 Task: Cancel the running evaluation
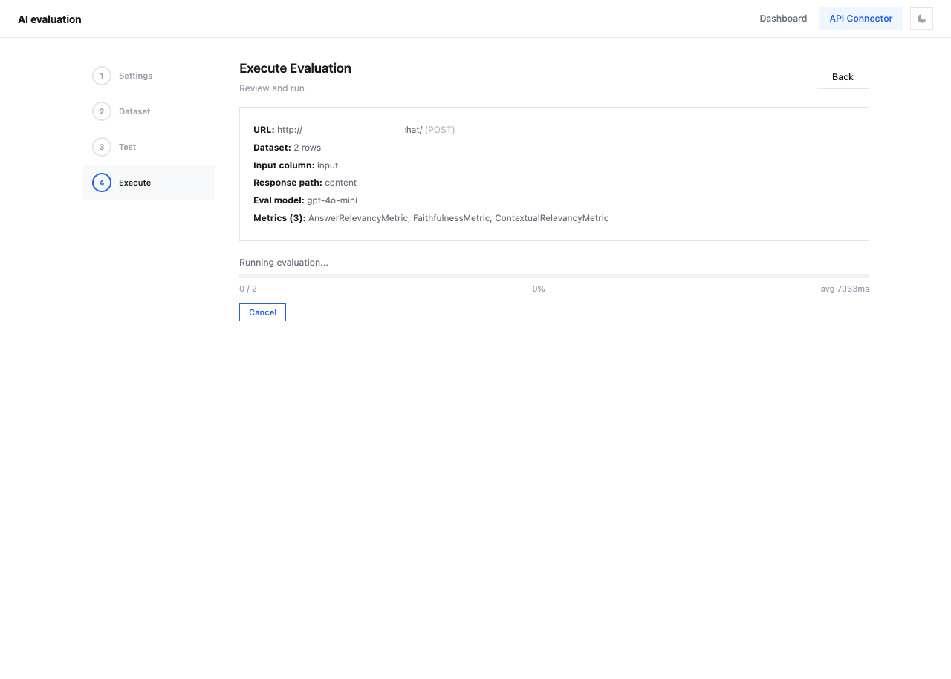(x=262, y=312)
